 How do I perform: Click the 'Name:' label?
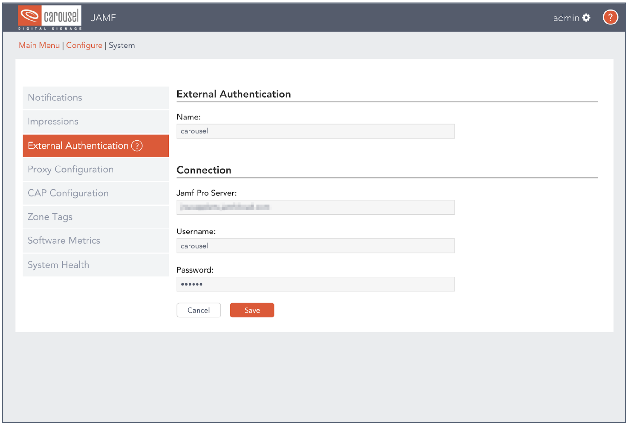click(x=189, y=117)
